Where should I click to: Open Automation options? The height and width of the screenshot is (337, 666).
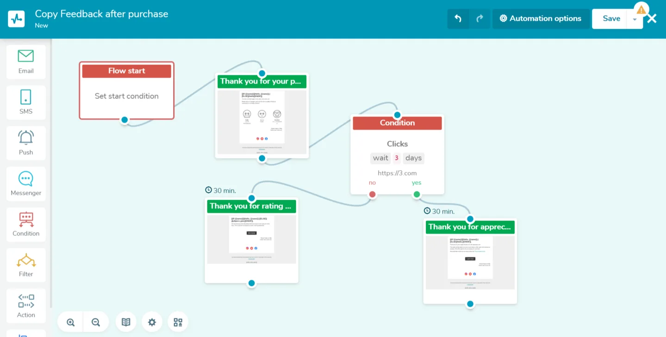[x=541, y=18]
